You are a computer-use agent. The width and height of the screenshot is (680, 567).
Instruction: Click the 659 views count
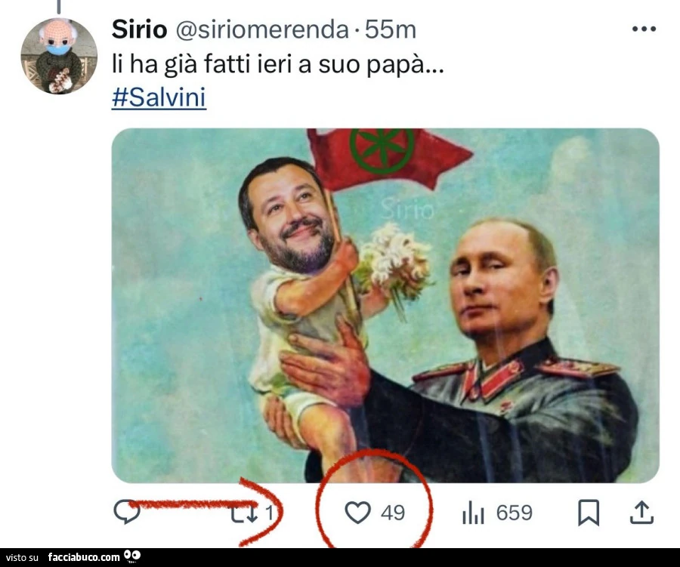tap(515, 513)
